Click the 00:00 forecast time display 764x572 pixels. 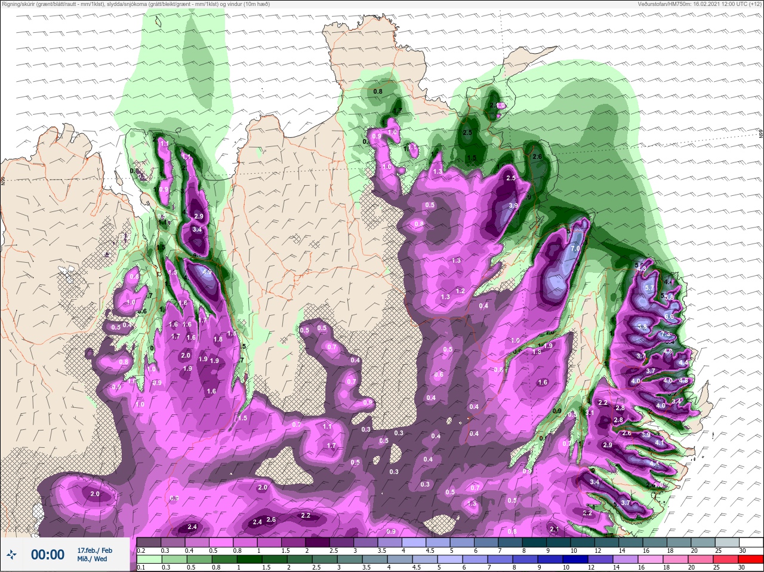(48, 555)
